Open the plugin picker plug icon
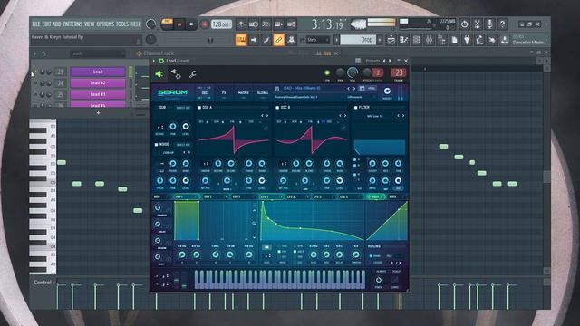This screenshot has width=580, height=326. [467, 40]
